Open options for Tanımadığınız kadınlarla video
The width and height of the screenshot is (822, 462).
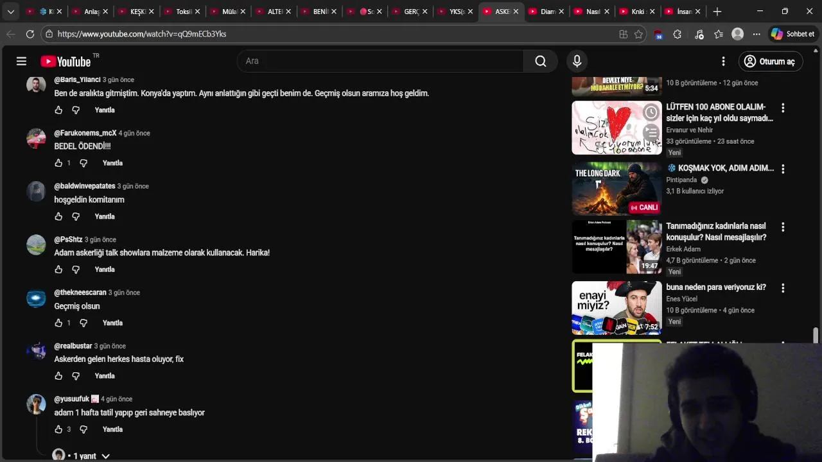782,227
